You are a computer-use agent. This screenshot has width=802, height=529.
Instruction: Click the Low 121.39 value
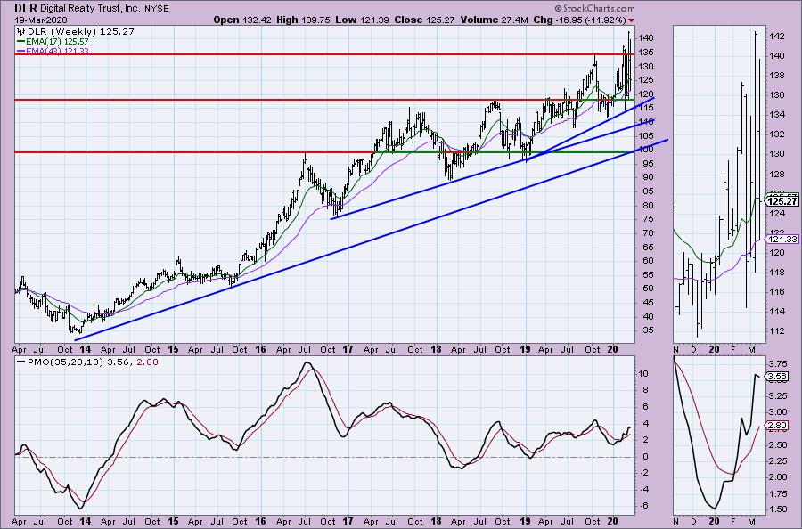[362, 20]
